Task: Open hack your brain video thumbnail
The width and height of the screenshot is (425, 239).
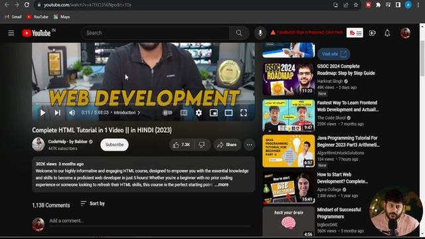Action: tap(288, 222)
